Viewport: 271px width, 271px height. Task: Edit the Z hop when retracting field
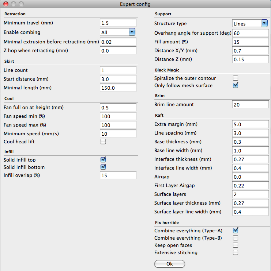[x=118, y=51]
